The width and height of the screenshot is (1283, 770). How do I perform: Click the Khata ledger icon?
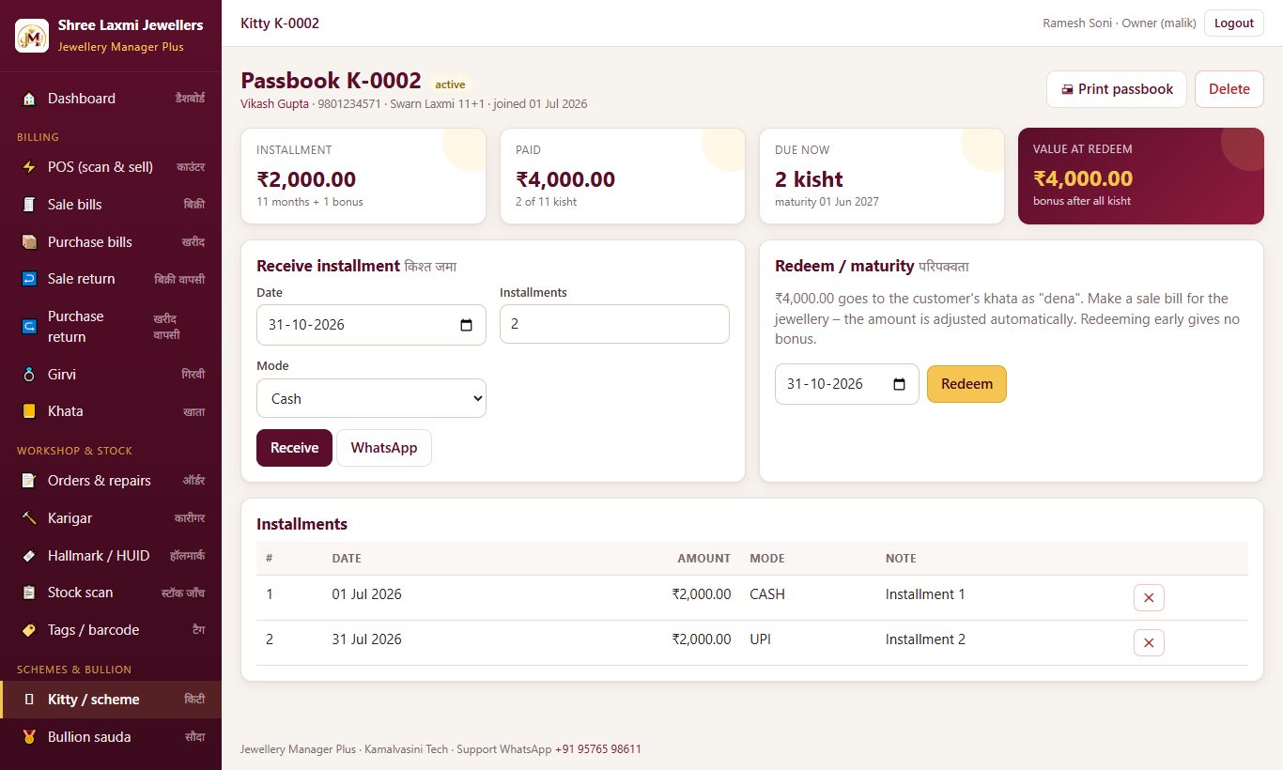tap(29, 411)
